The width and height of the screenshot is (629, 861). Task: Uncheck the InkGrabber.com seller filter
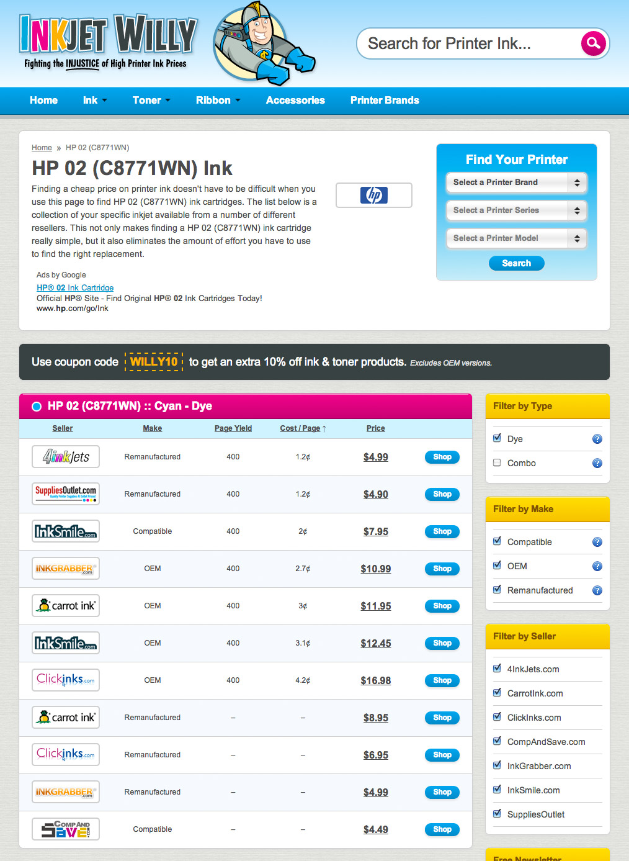(x=497, y=765)
